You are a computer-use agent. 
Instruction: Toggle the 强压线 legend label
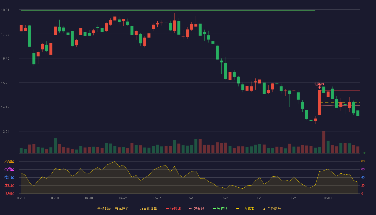[x=175, y=209]
